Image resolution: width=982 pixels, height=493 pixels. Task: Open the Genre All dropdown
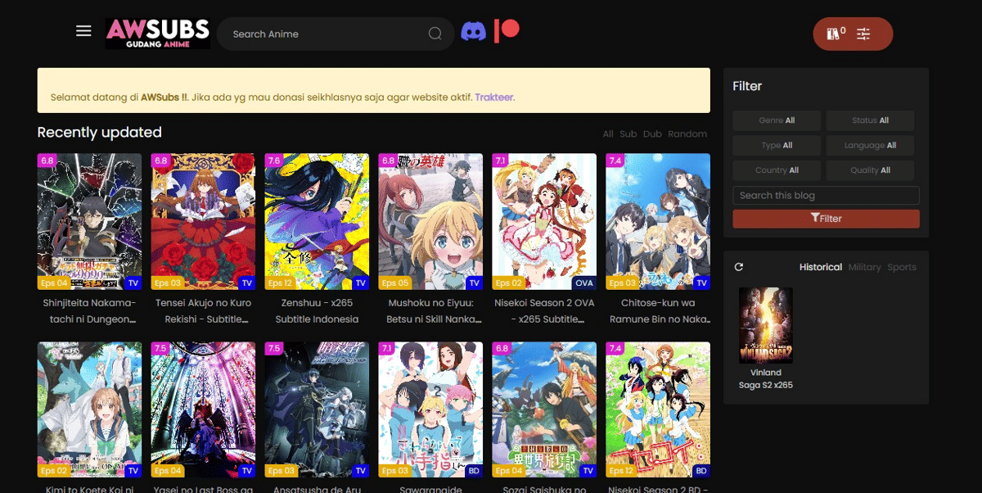coord(776,120)
